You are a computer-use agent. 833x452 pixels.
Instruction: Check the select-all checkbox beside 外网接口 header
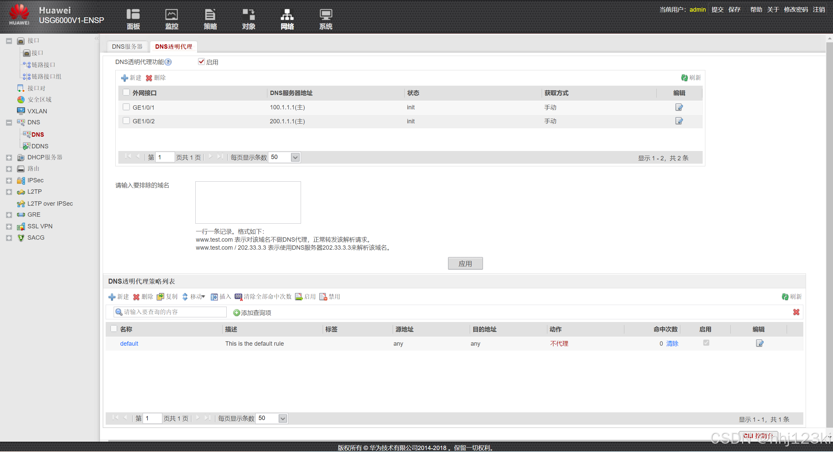tap(126, 92)
